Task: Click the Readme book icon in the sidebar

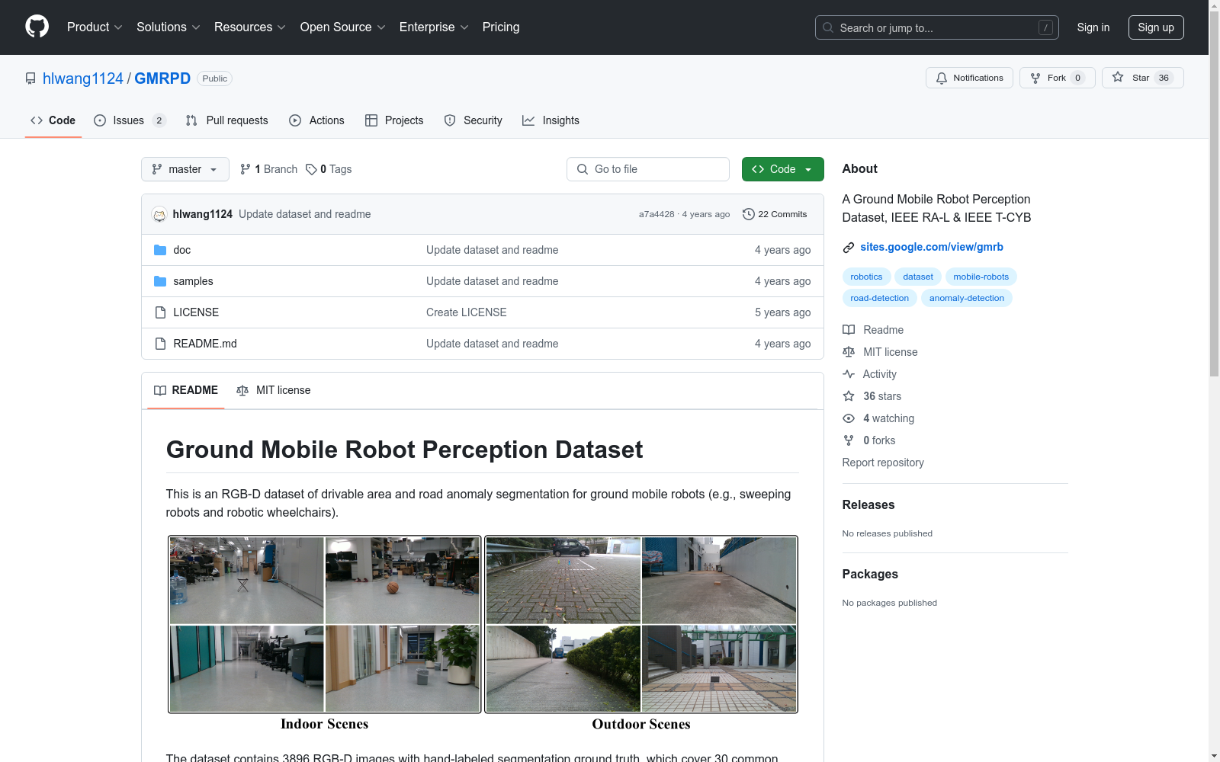Action: click(x=849, y=330)
